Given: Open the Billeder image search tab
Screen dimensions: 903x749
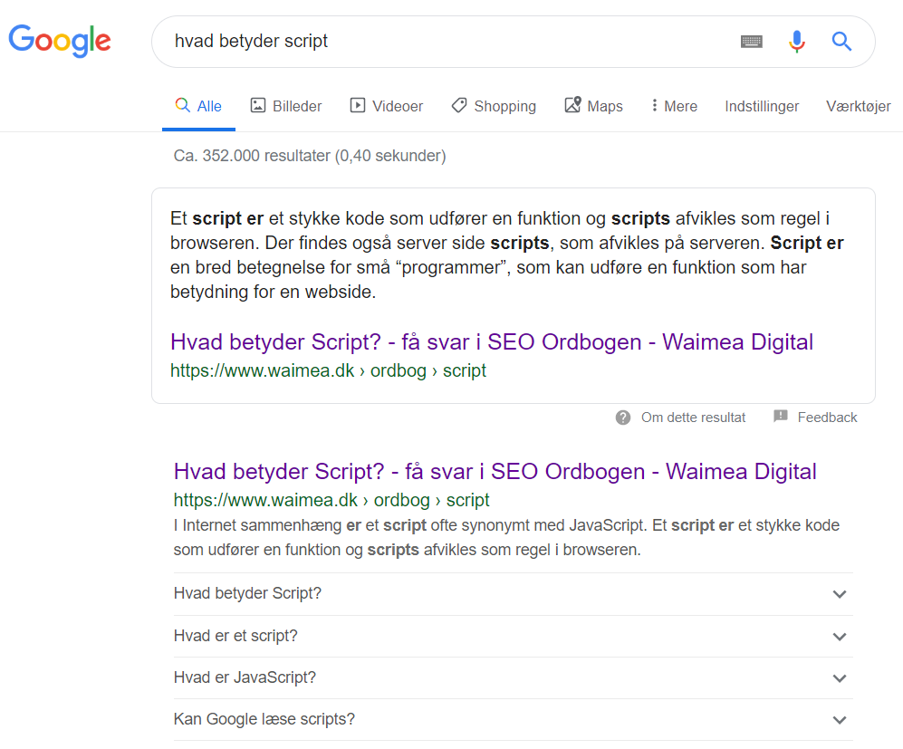Looking at the screenshot, I should click(x=286, y=106).
